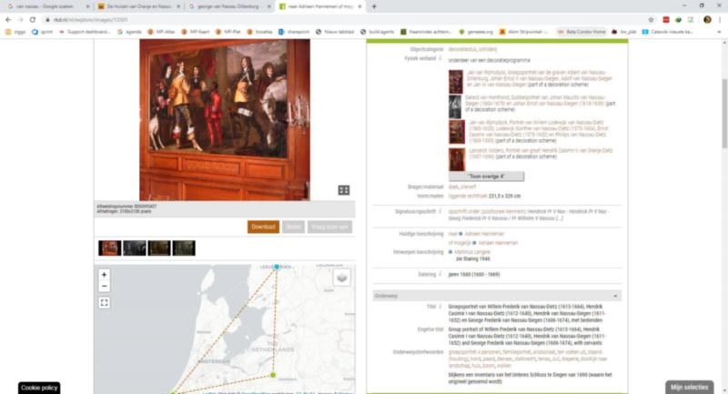Switch to 'george van Nassau Dillenburg' tab

229,6
